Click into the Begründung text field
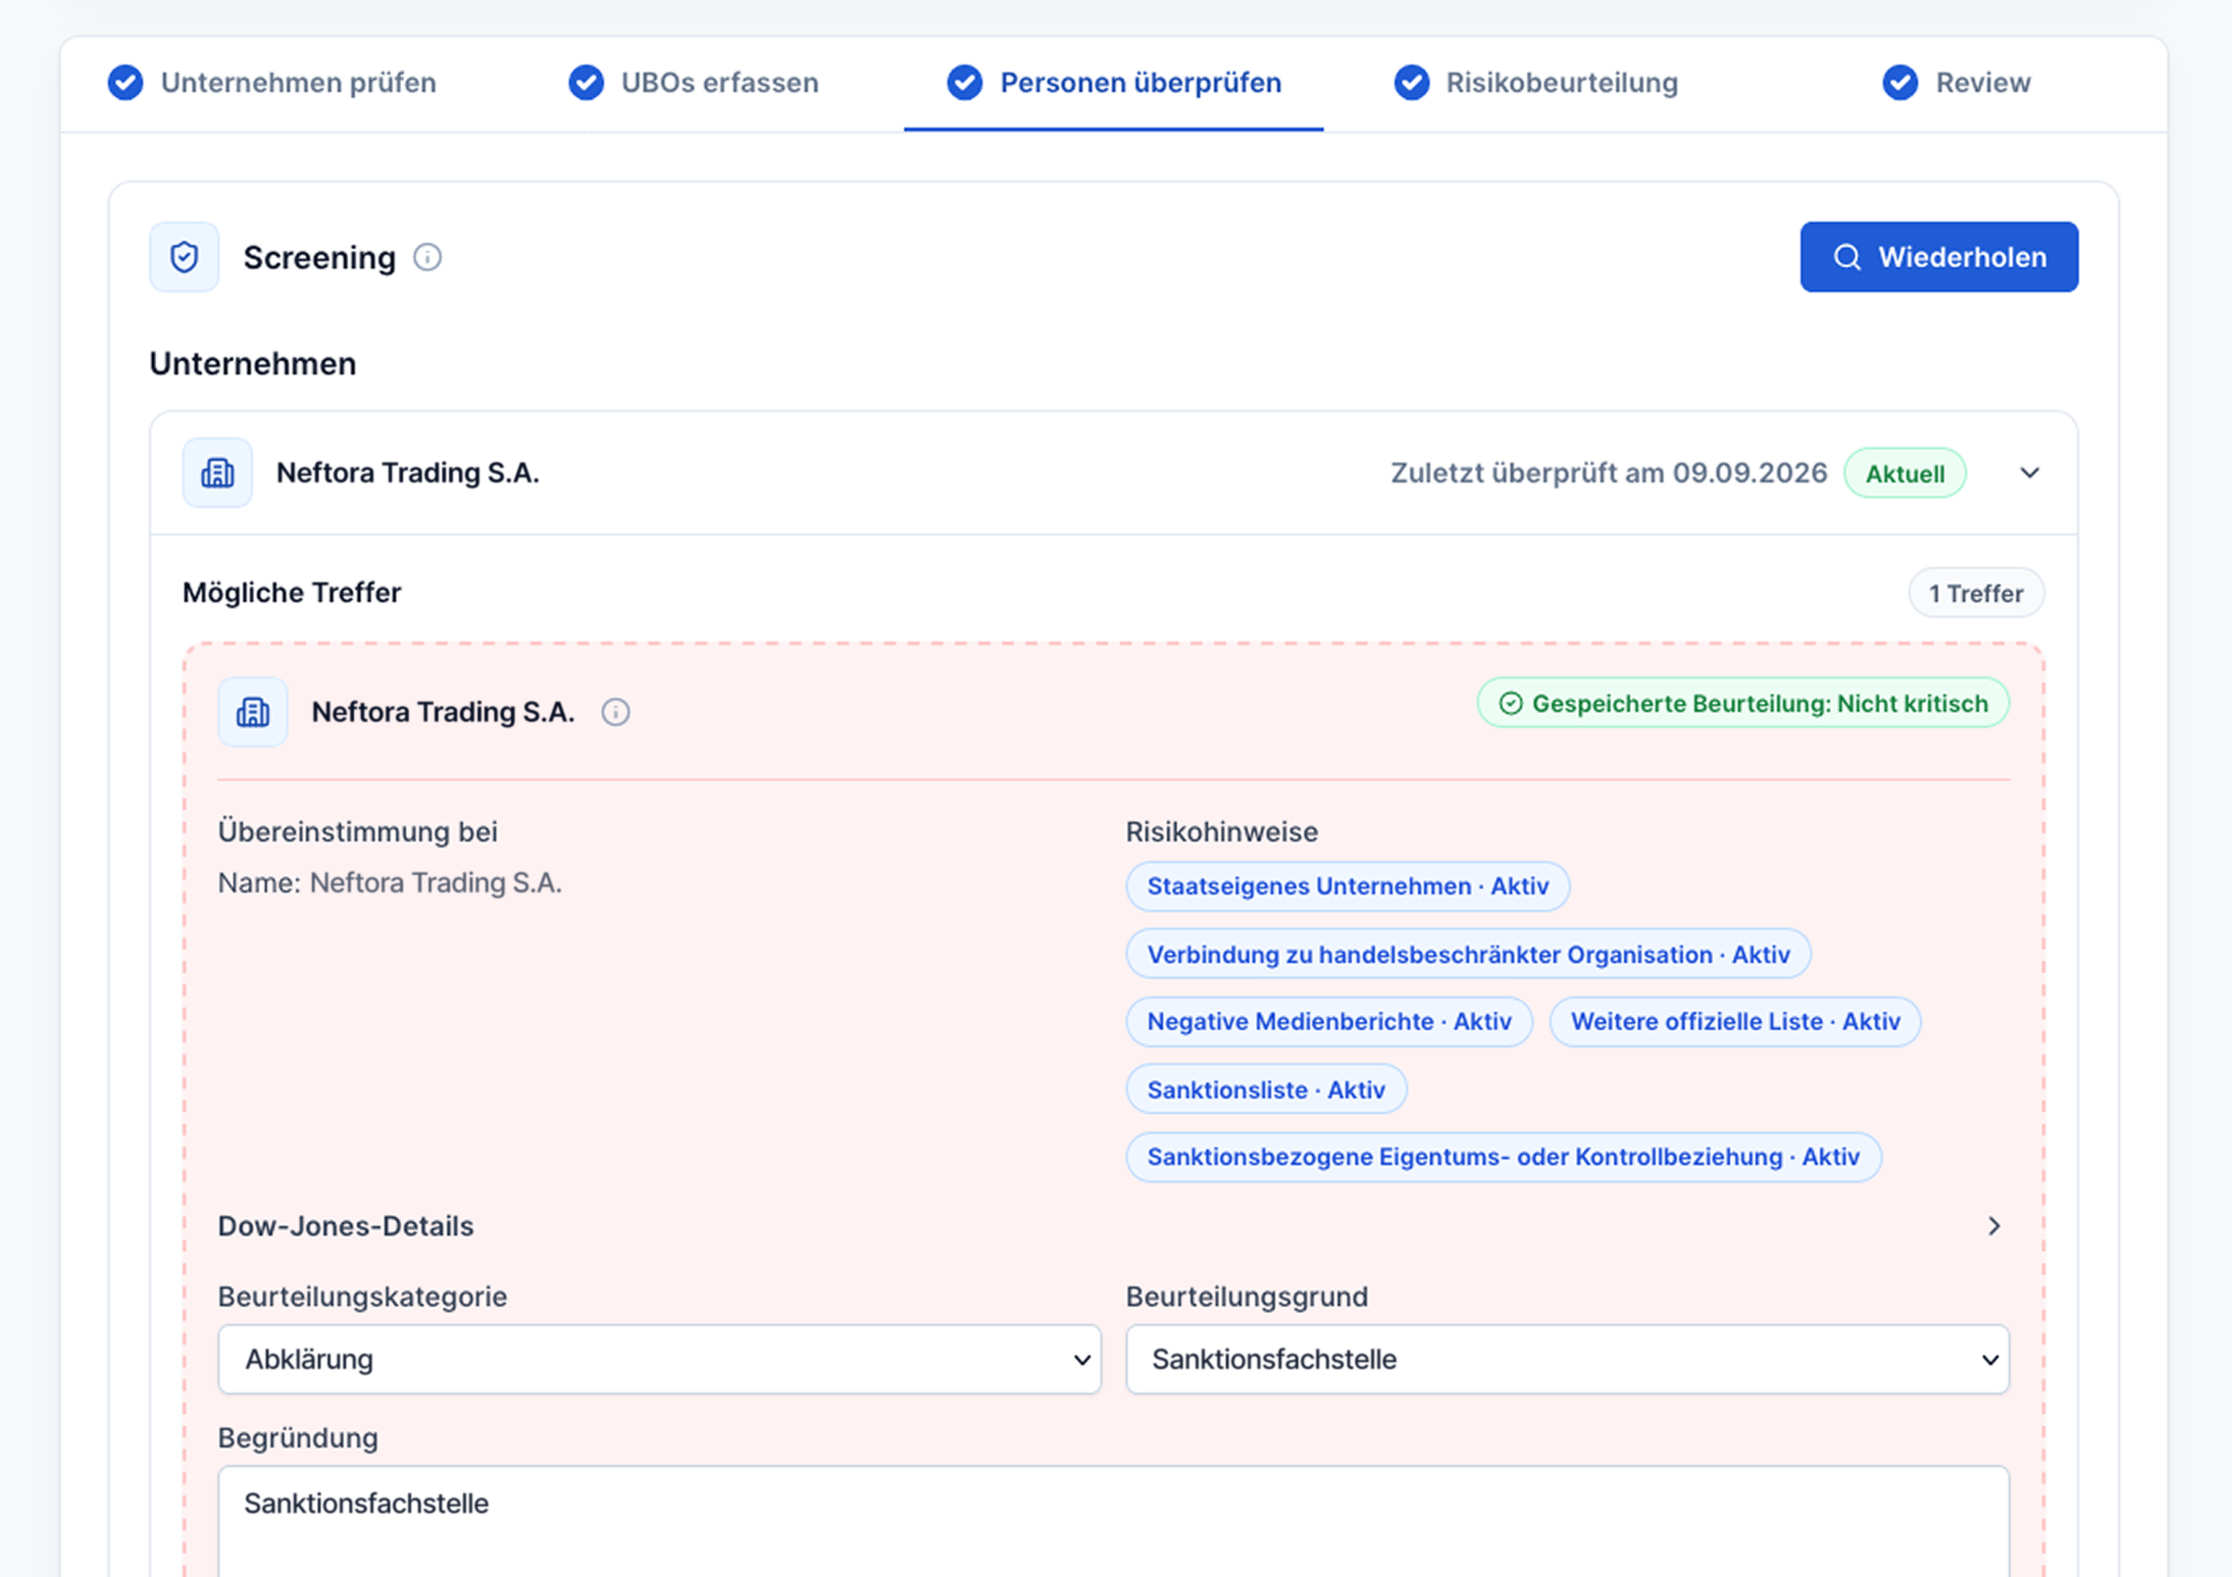This screenshot has height=1577, width=2232. click(1114, 1522)
